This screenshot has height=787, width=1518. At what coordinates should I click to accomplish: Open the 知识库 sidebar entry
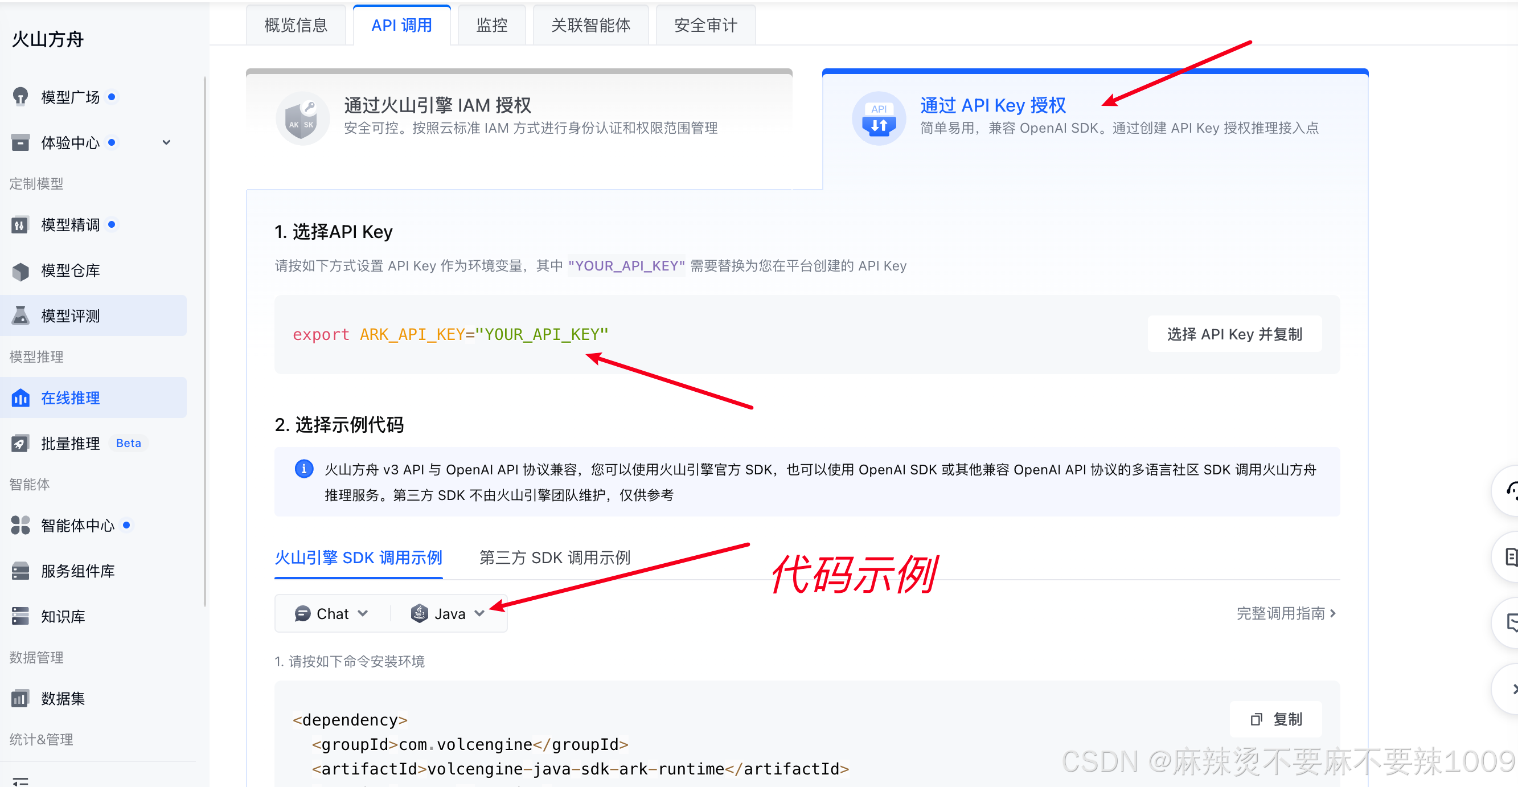pos(63,617)
